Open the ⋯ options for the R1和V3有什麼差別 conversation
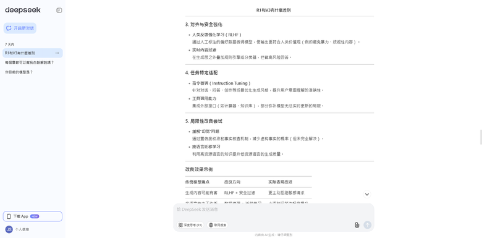 pyautogui.click(x=57, y=53)
